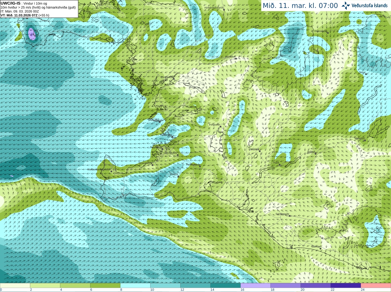The image size is (391, 292).
Task: Select the Straumsvík station label
Action: (x=145, y=163)
